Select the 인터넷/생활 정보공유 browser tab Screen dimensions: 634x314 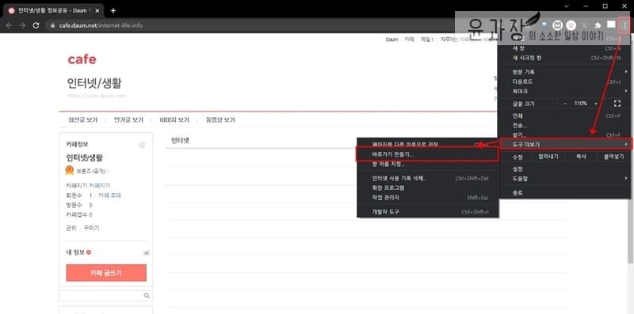point(54,10)
